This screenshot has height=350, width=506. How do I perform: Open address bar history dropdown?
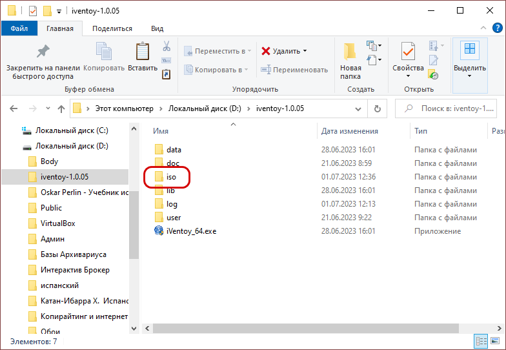pyautogui.click(x=358, y=108)
